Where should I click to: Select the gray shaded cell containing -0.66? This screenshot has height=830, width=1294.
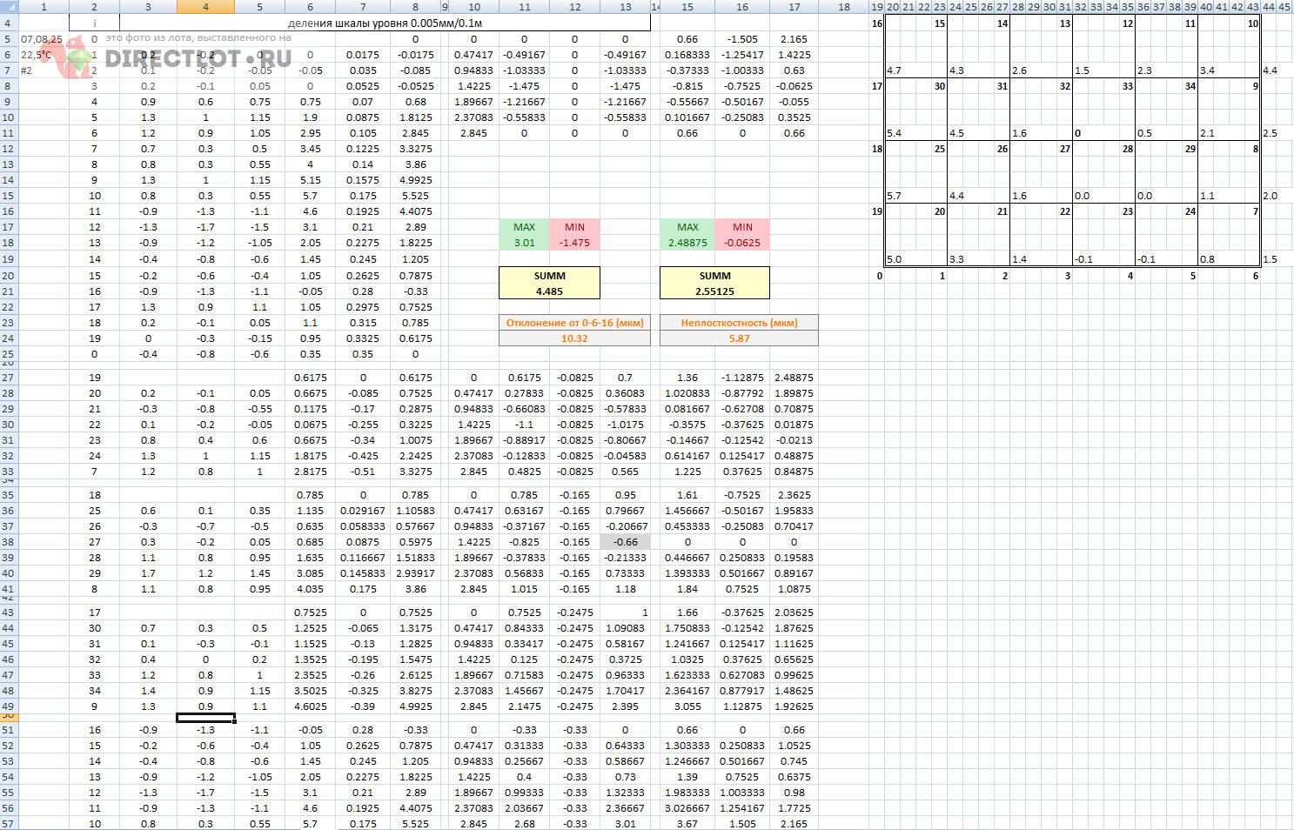click(625, 542)
